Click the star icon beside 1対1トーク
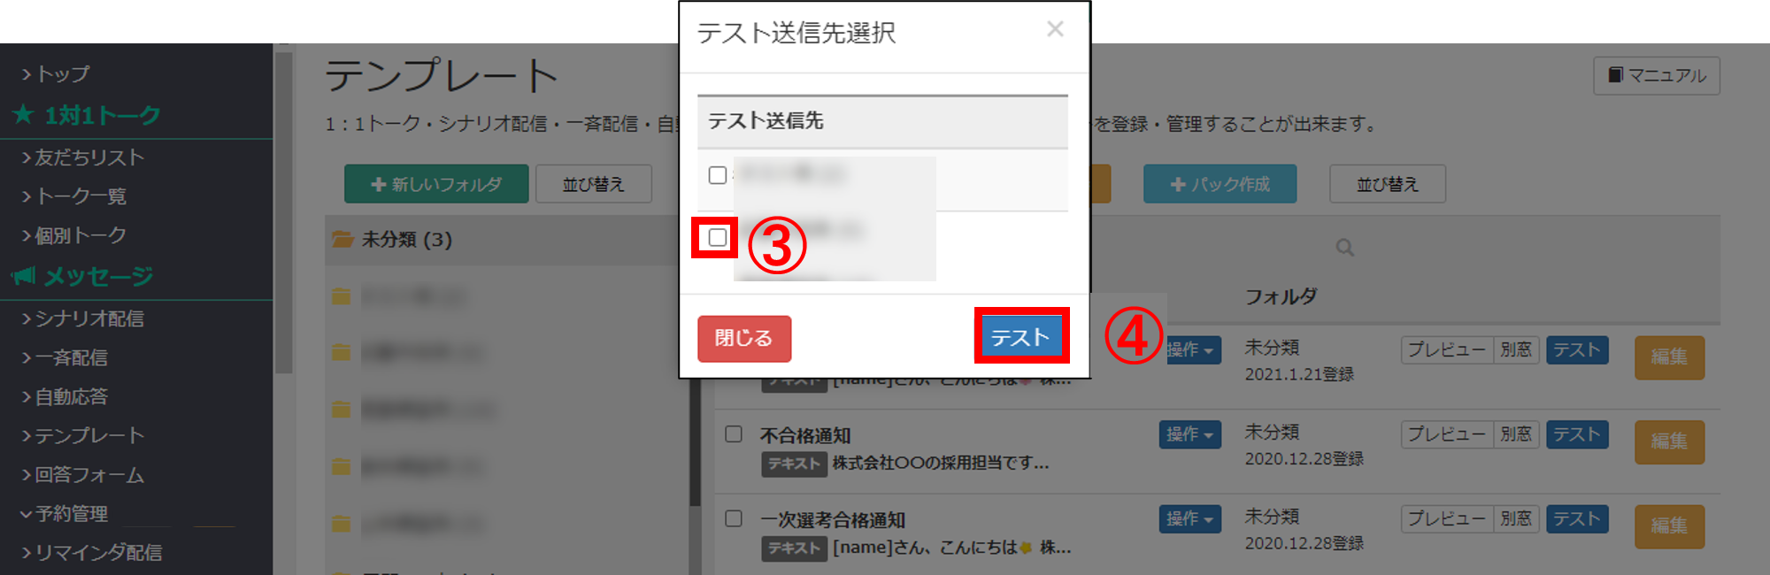The image size is (1770, 575). (x=24, y=114)
